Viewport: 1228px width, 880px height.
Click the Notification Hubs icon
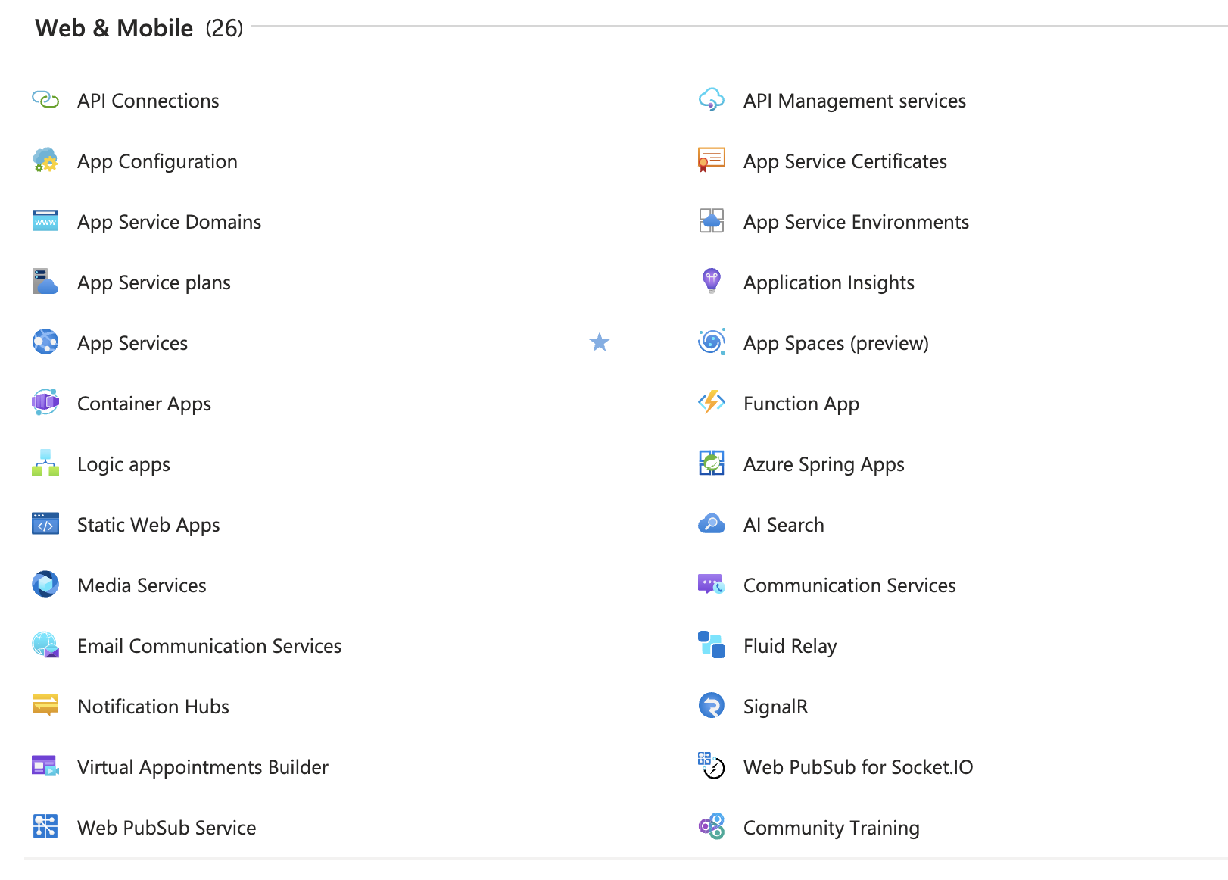click(45, 706)
